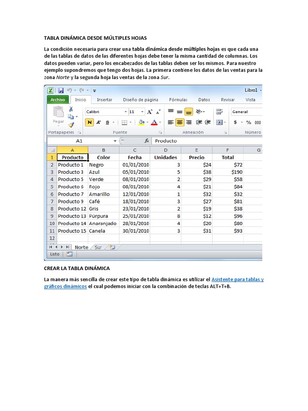
Task: Click the merge and center icon
Action: 219,122
